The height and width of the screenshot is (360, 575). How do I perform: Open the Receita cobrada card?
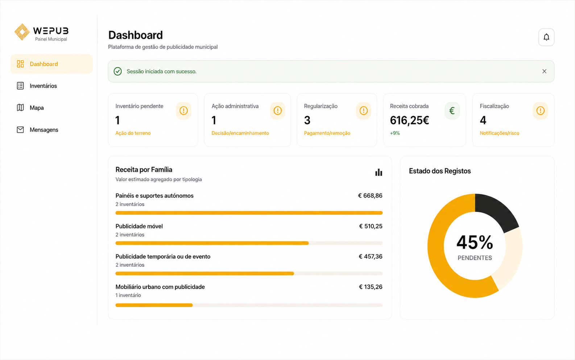click(x=425, y=120)
